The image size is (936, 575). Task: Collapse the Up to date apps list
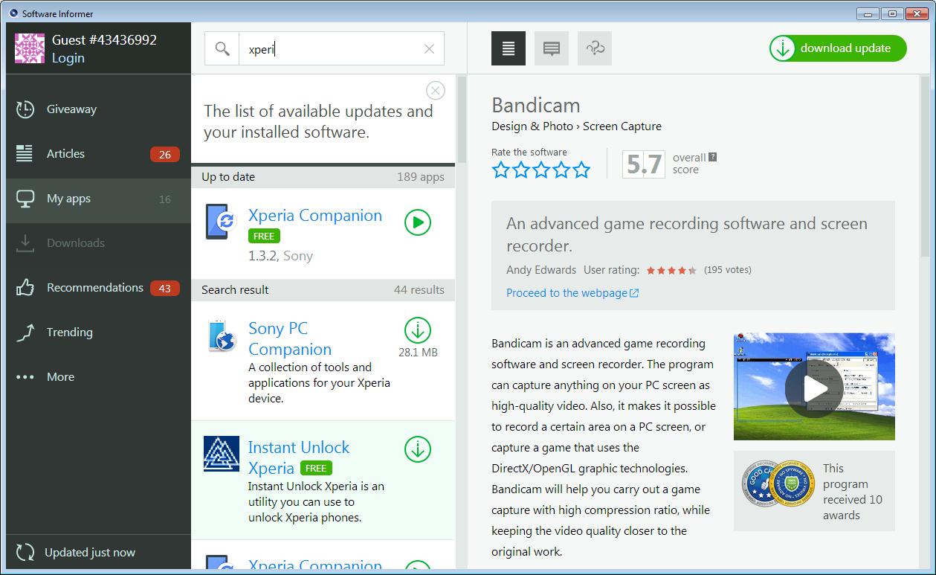pyautogui.click(x=323, y=177)
